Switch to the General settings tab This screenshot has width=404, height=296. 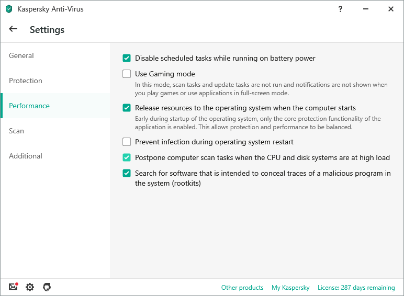click(21, 55)
